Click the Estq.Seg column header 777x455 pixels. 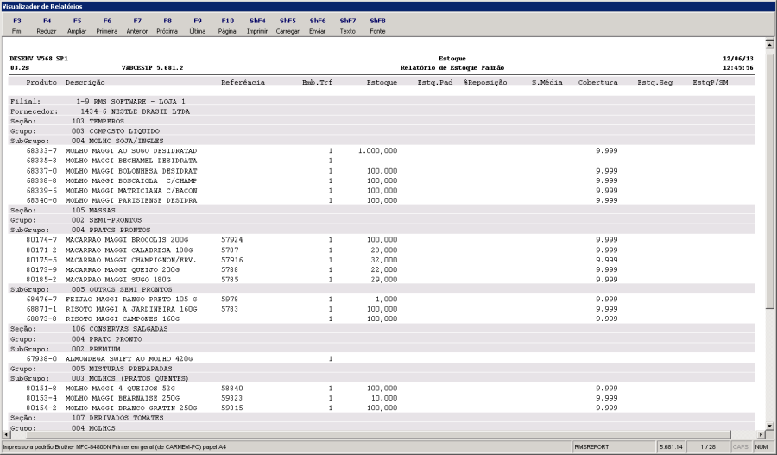(655, 82)
